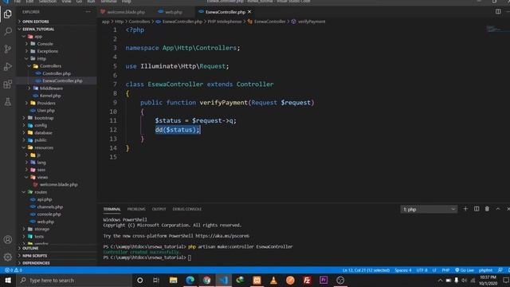This screenshot has width=510, height=287.
Task: Click Go Live in the status bar
Action: [x=465, y=270]
